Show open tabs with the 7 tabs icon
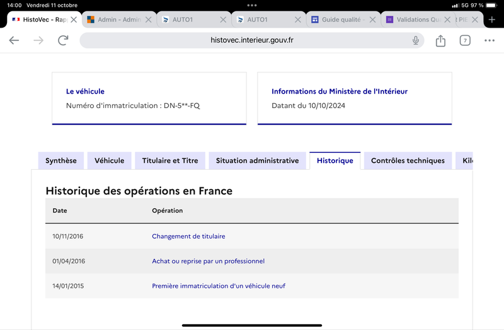504x330 pixels. [x=465, y=40]
